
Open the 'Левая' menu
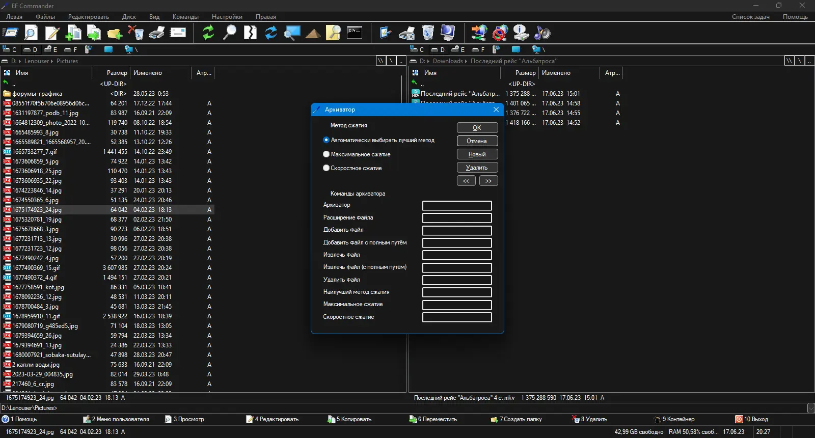[x=14, y=17]
